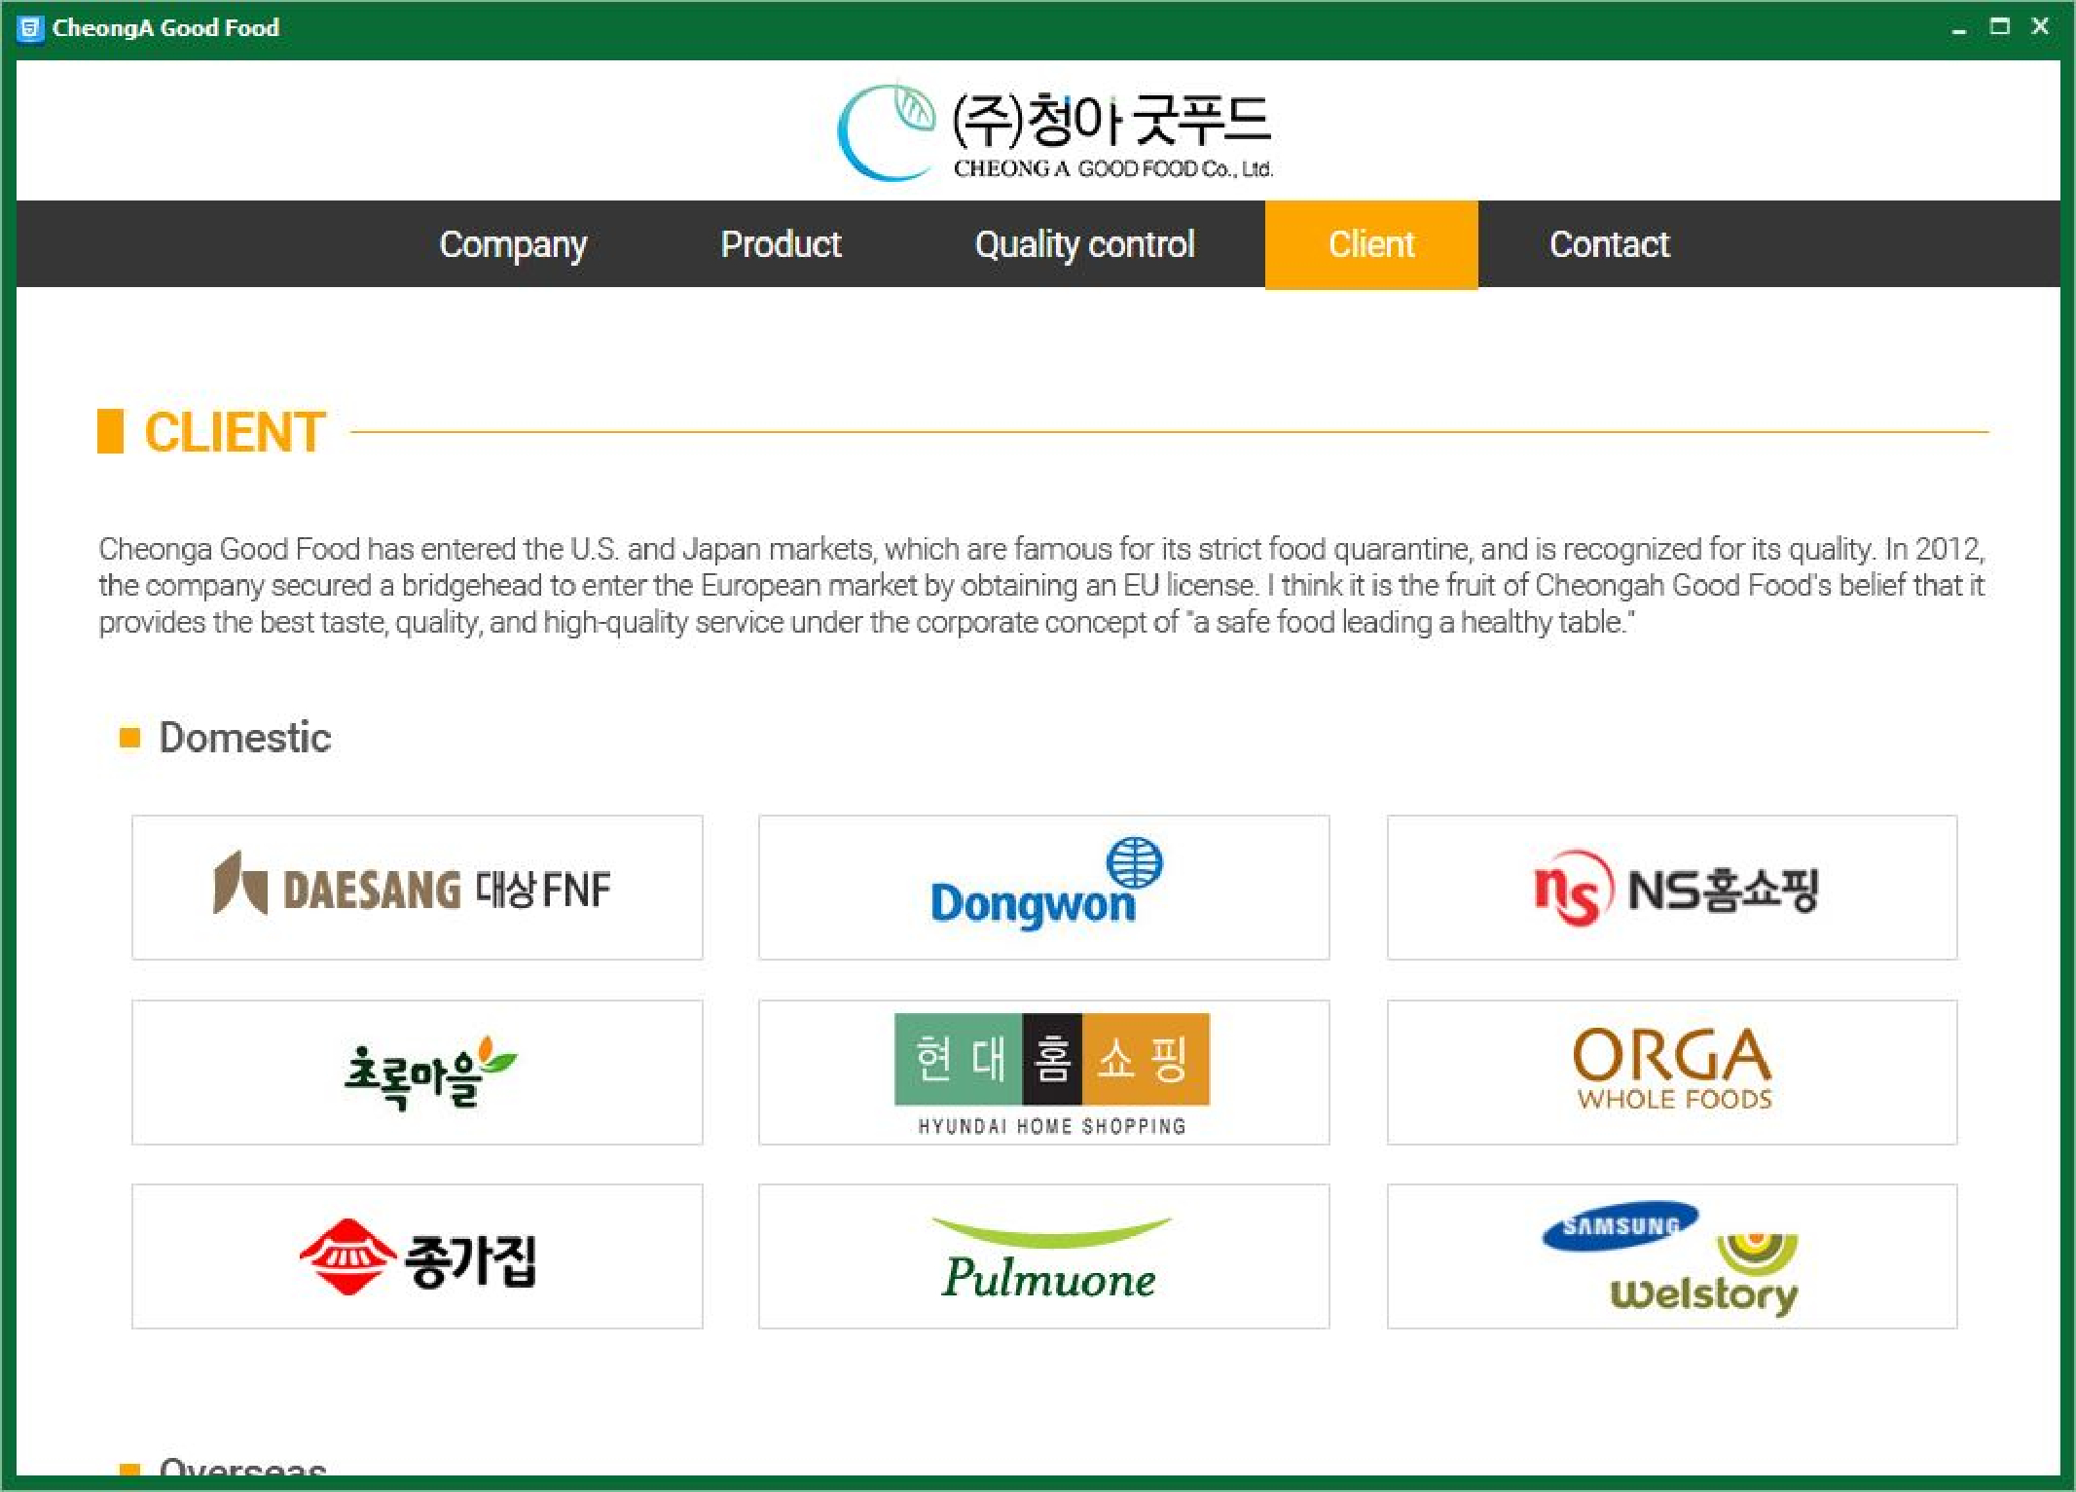The image size is (2076, 1492).
Task: Select the highlighted Client tab
Action: 1371,244
